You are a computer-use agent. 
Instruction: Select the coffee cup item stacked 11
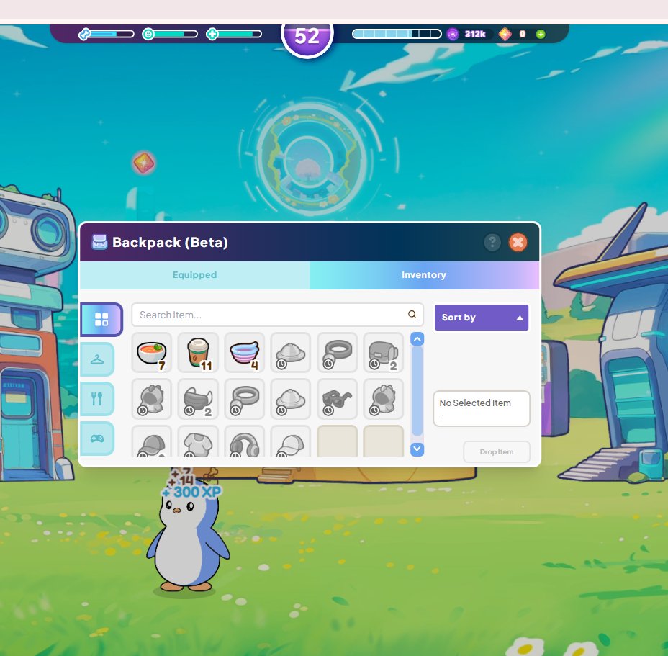[198, 352]
